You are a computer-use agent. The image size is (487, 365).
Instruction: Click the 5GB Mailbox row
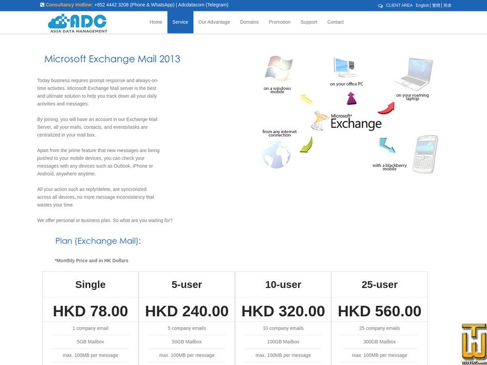(x=90, y=342)
